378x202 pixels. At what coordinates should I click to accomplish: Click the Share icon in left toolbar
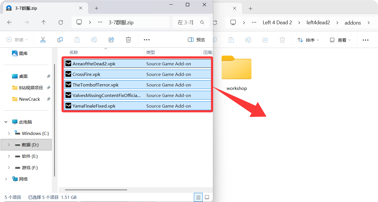[x=111, y=40]
